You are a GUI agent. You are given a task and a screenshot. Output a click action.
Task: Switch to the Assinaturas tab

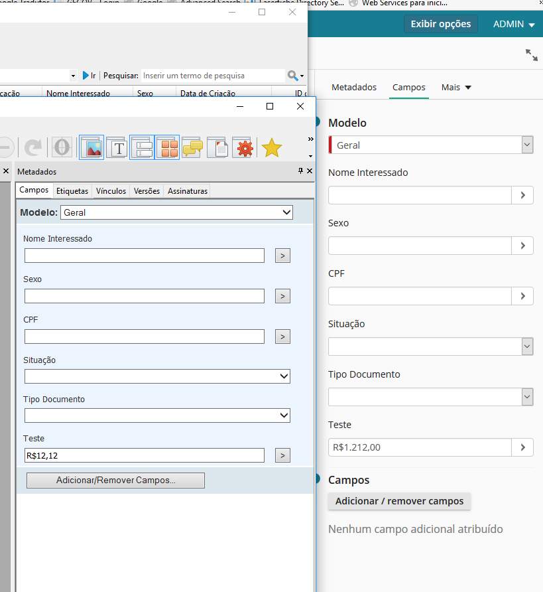pyautogui.click(x=188, y=191)
